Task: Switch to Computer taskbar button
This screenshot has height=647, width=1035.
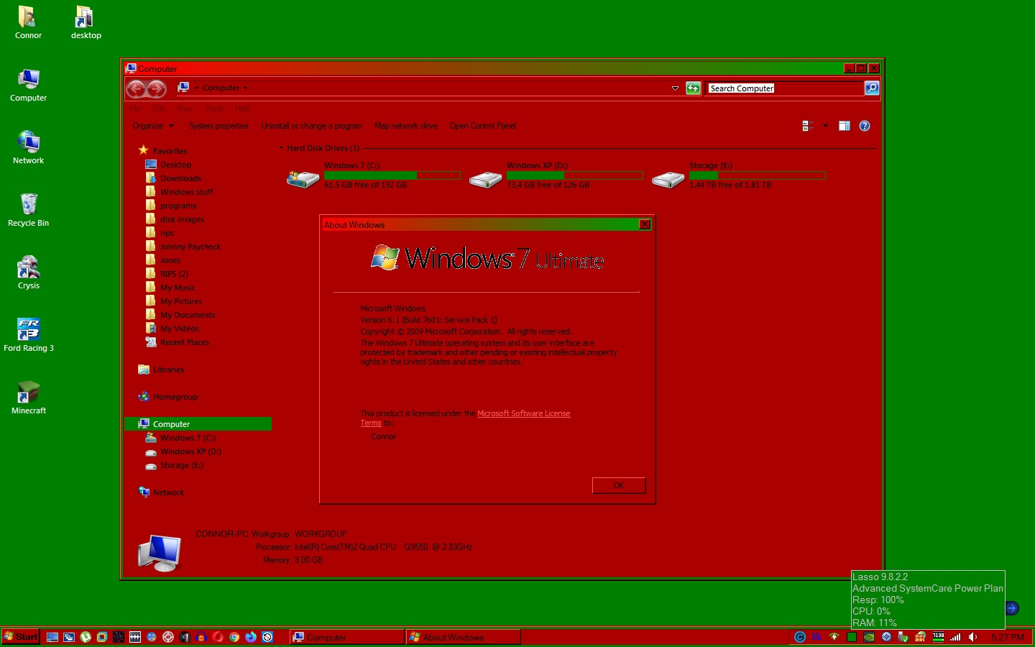Action: 347,637
